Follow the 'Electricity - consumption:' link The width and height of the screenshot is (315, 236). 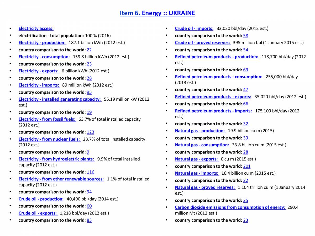(44, 57)
